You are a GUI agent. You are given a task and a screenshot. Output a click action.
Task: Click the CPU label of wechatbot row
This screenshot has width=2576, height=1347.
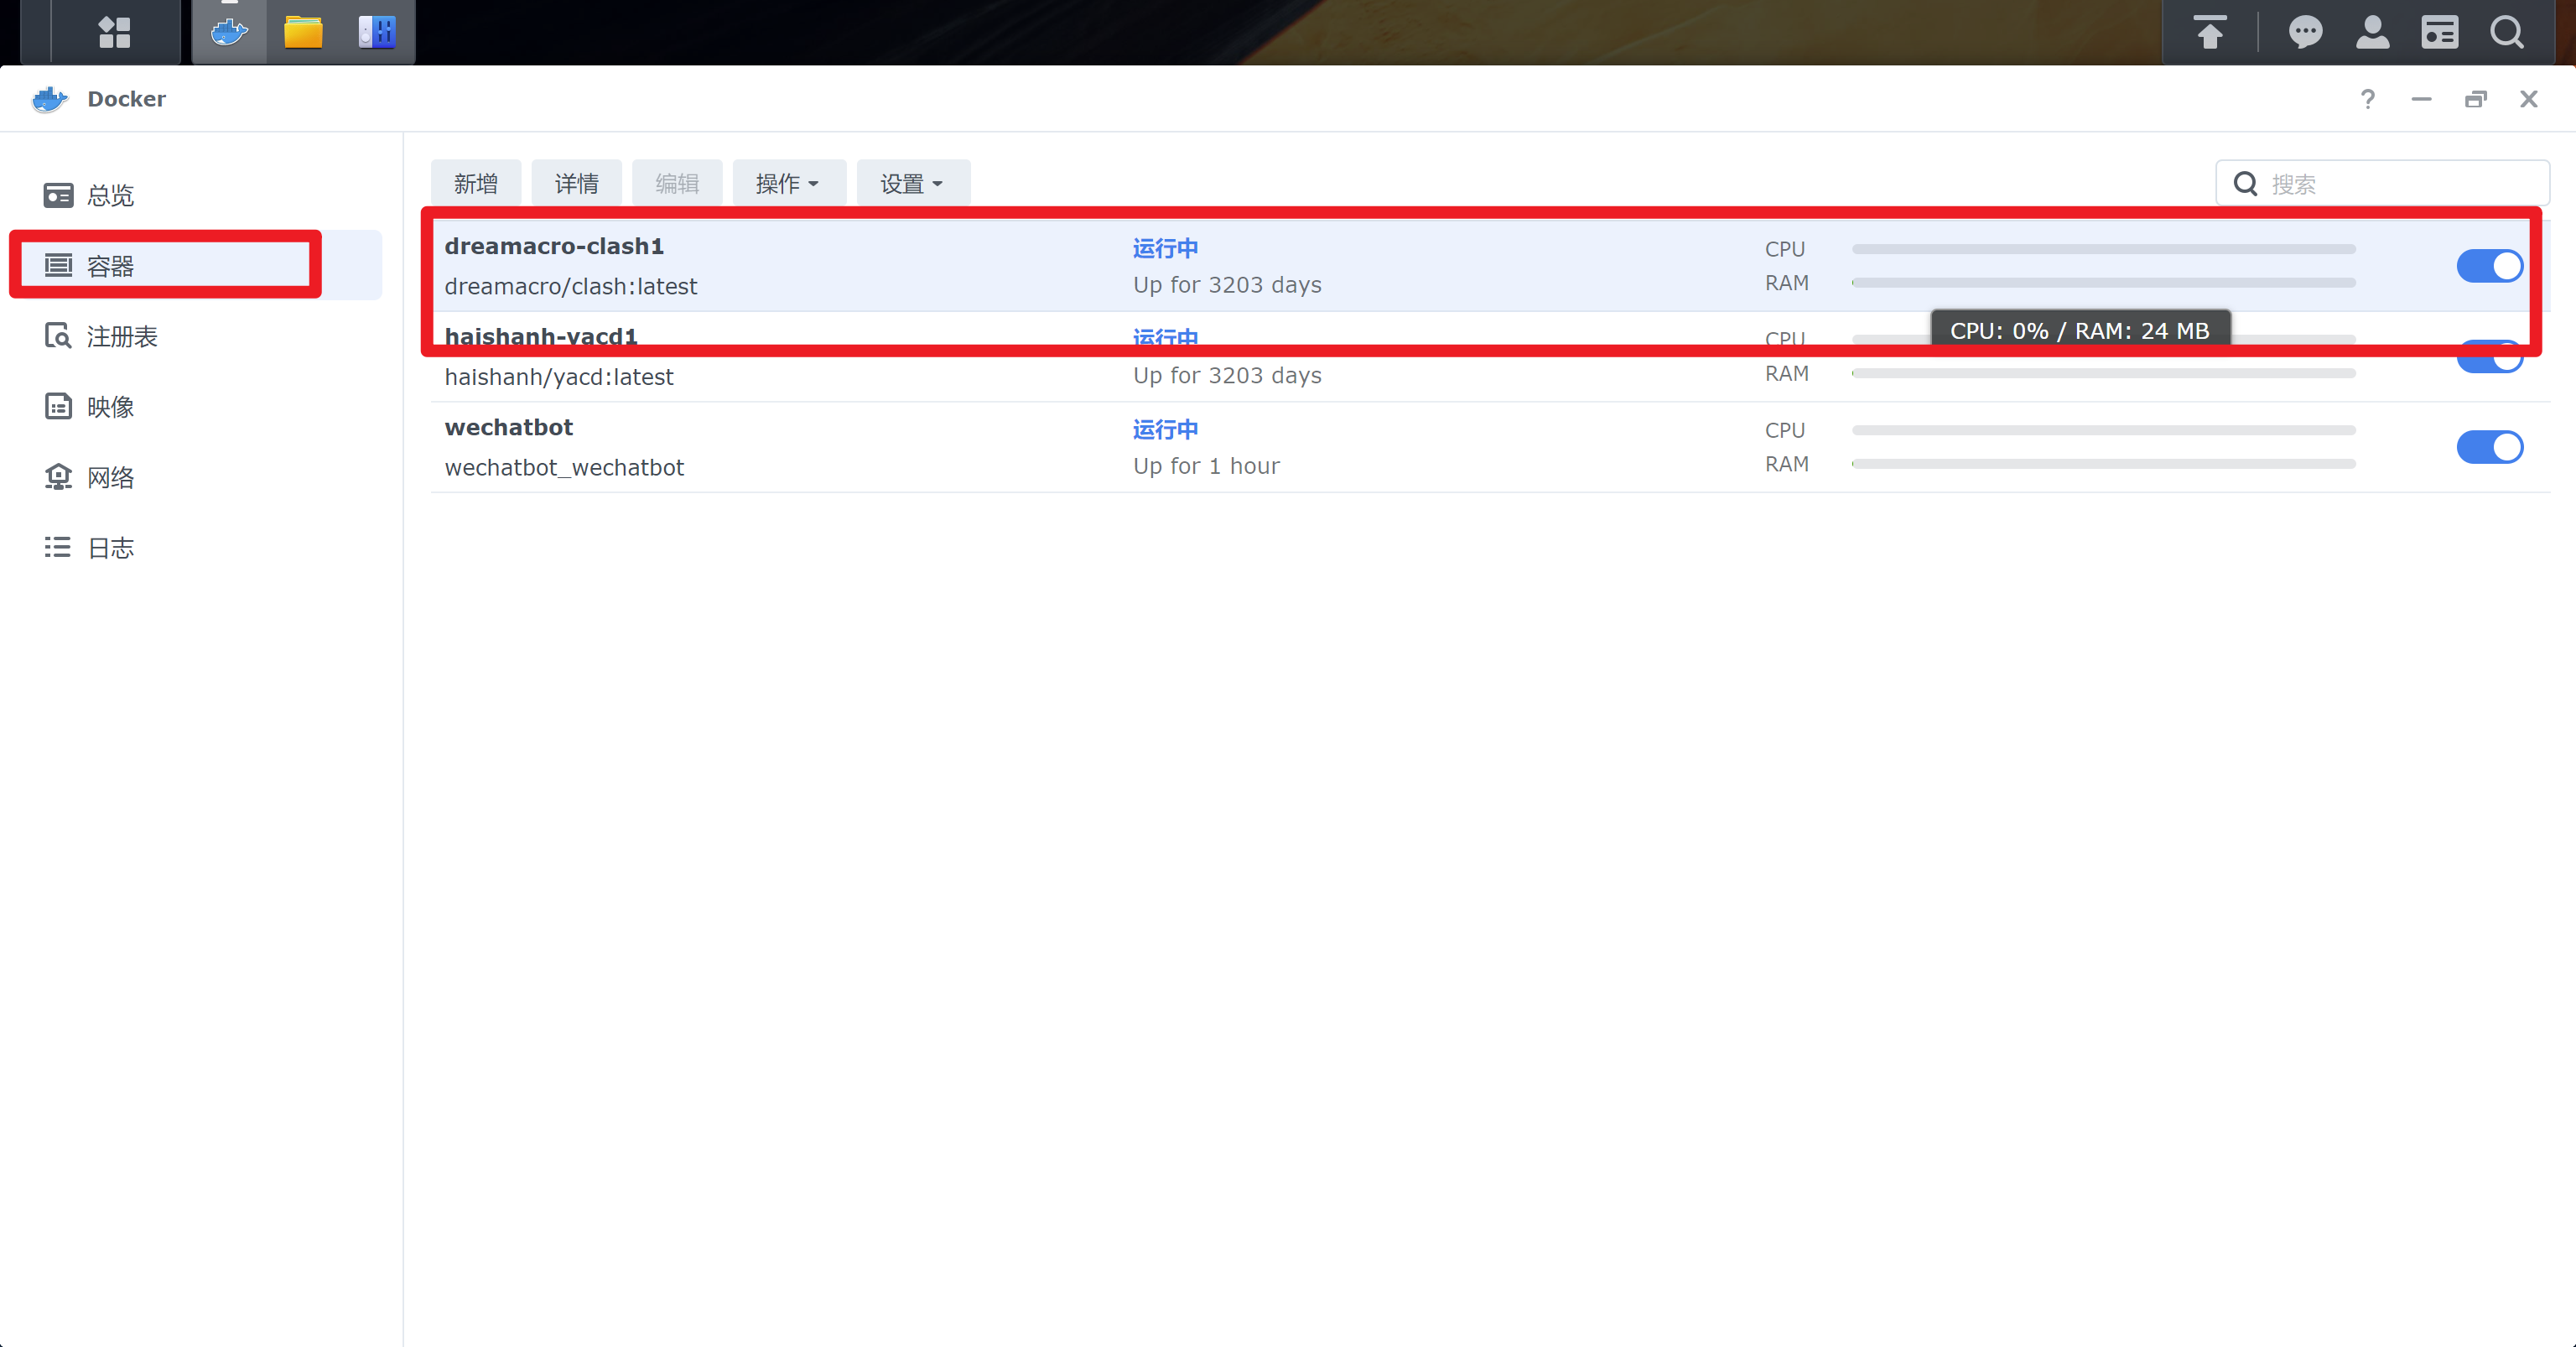coord(1785,430)
